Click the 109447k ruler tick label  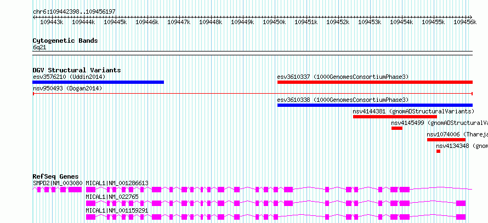coord(179,22)
